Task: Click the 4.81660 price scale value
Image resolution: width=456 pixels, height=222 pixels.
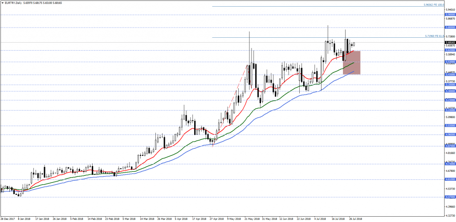Action: pyautogui.click(x=450, y=153)
